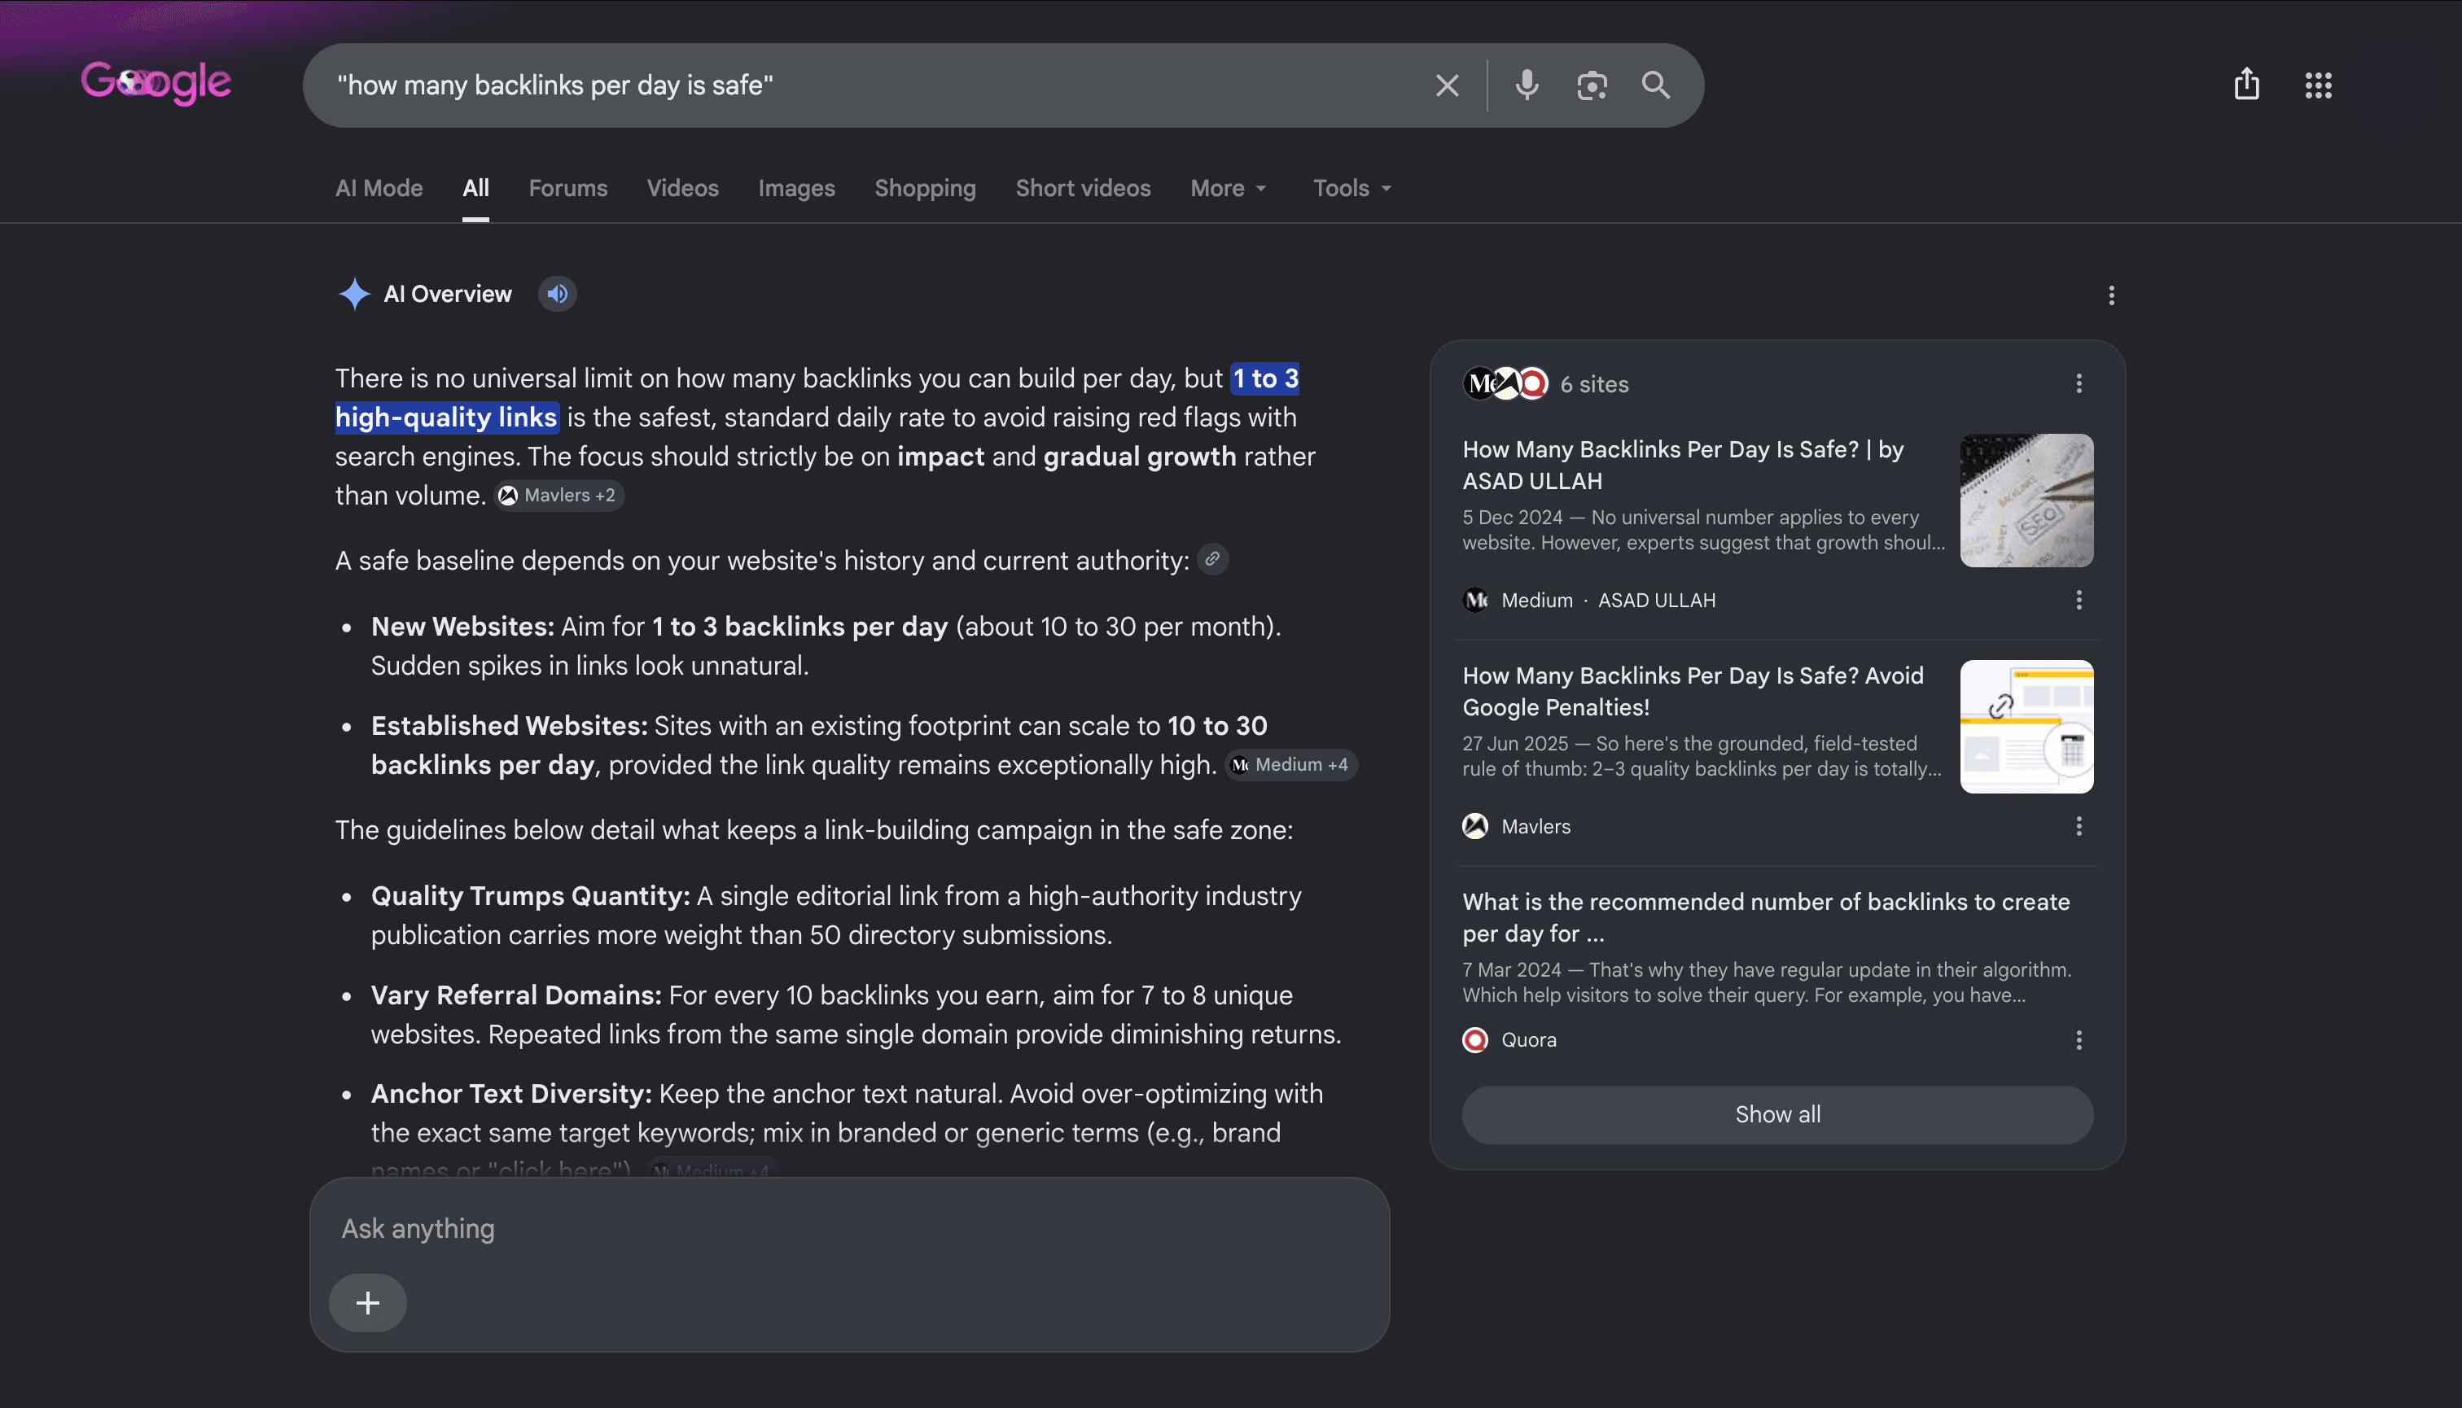This screenshot has width=2462, height=1408.
Task: Open options for Mavlers result
Action: click(x=2079, y=826)
